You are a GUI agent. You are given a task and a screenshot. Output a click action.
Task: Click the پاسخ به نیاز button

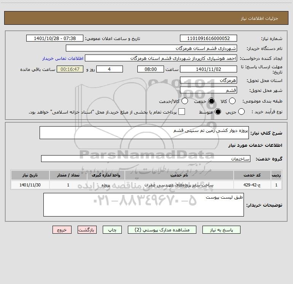[x=221, y=230]
